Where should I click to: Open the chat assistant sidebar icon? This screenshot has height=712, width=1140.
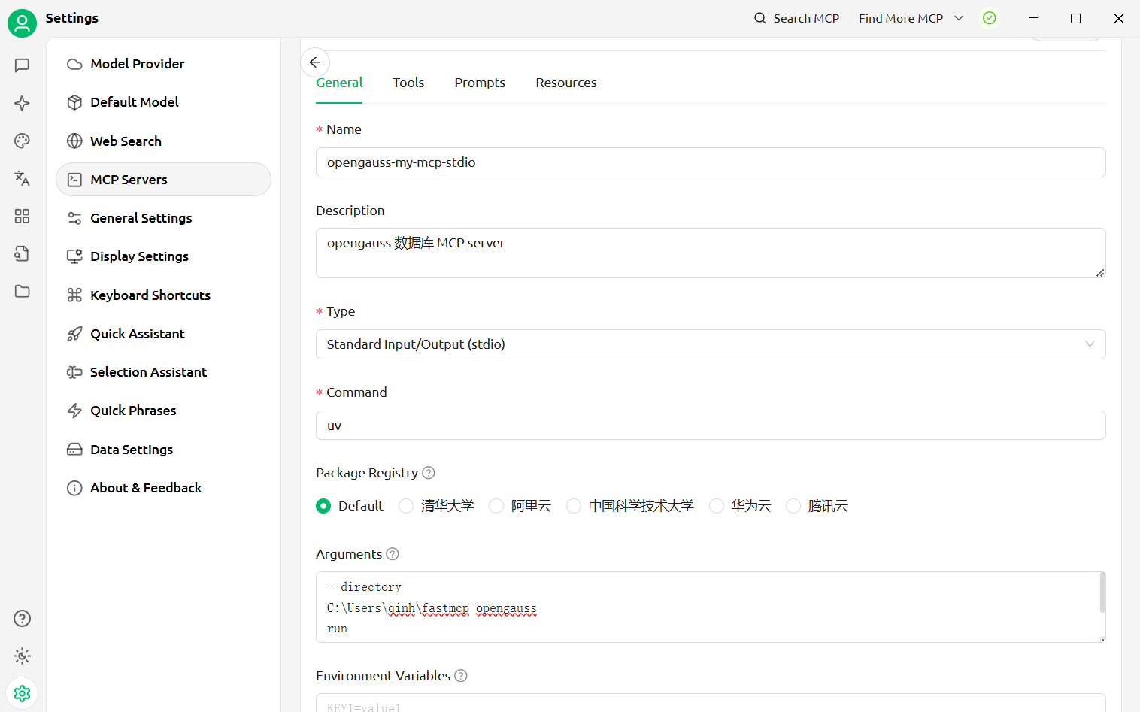(x=22, y=65)
